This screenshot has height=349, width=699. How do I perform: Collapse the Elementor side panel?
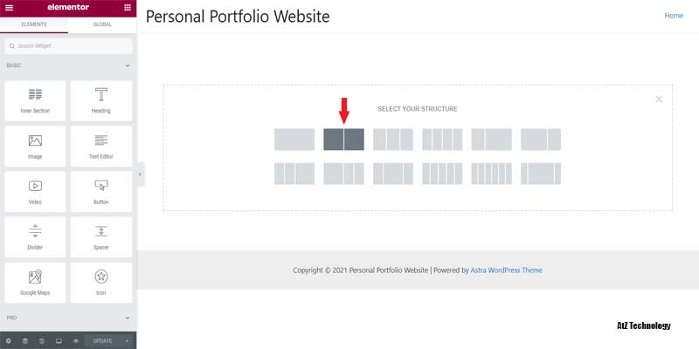coord(140,174)
